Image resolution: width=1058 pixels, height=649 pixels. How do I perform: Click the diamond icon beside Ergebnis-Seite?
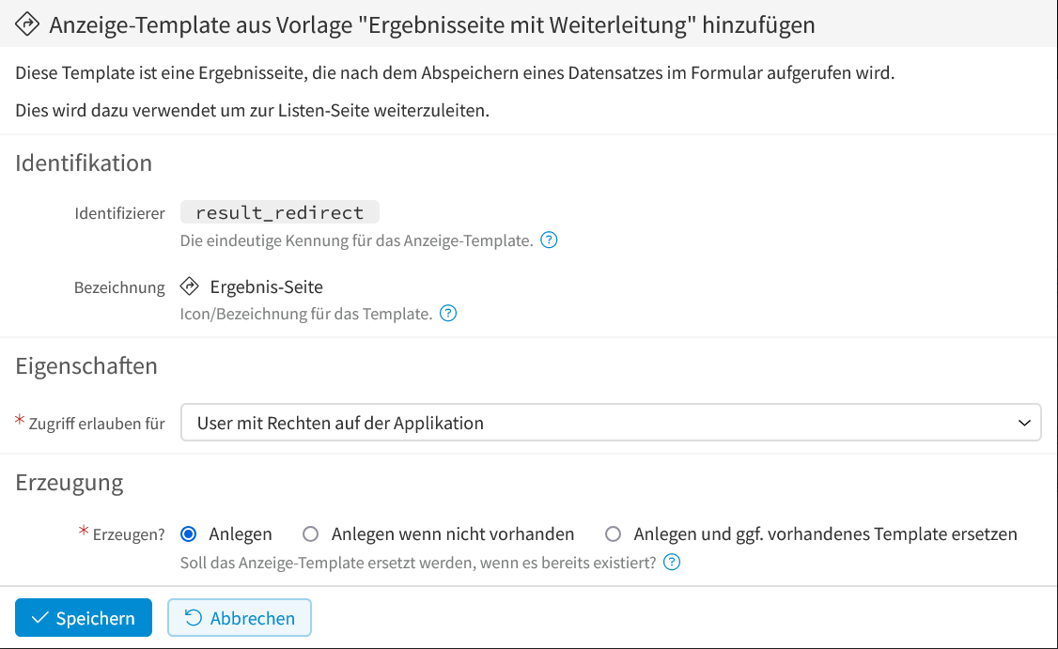190,286
